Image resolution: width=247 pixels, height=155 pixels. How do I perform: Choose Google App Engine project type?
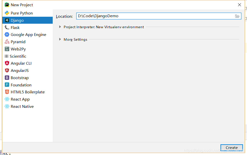[27, 35]
